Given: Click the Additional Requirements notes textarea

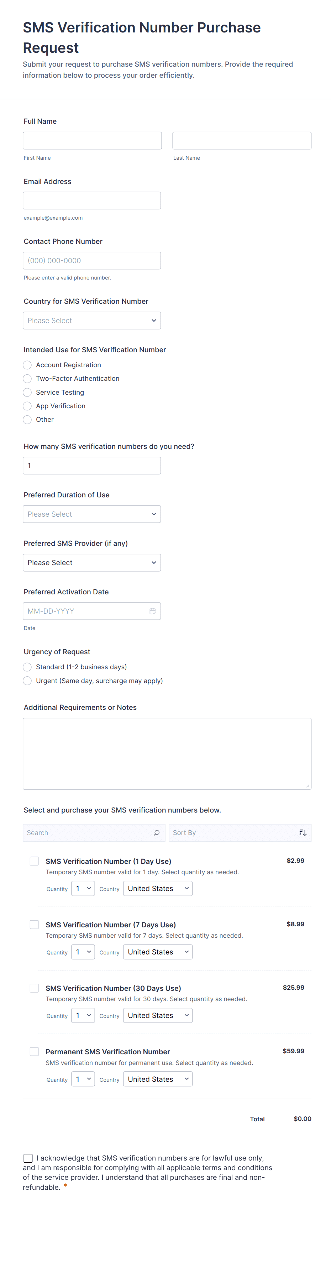Looking at the screenshot, I should click(167, 753).
